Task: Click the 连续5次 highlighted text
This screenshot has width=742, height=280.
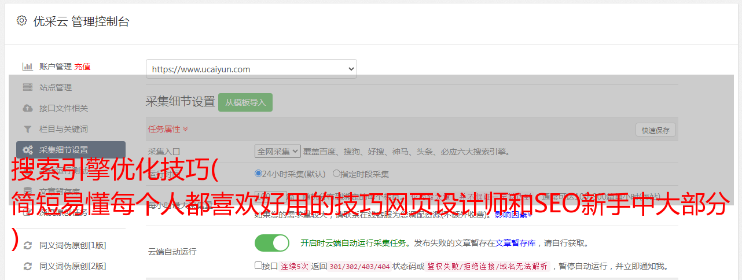Action: pos(295,267)
